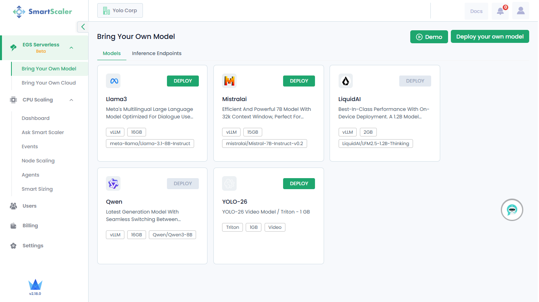Deploy the YOLO-26 video model
This screenshot has width=539, height=302.
tap(299, 184)
